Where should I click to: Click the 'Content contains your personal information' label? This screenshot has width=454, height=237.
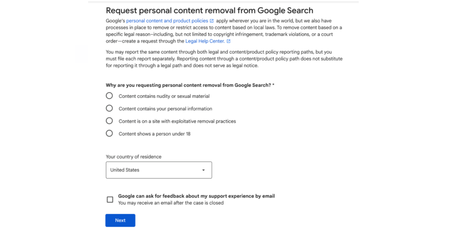click(165, 109)
